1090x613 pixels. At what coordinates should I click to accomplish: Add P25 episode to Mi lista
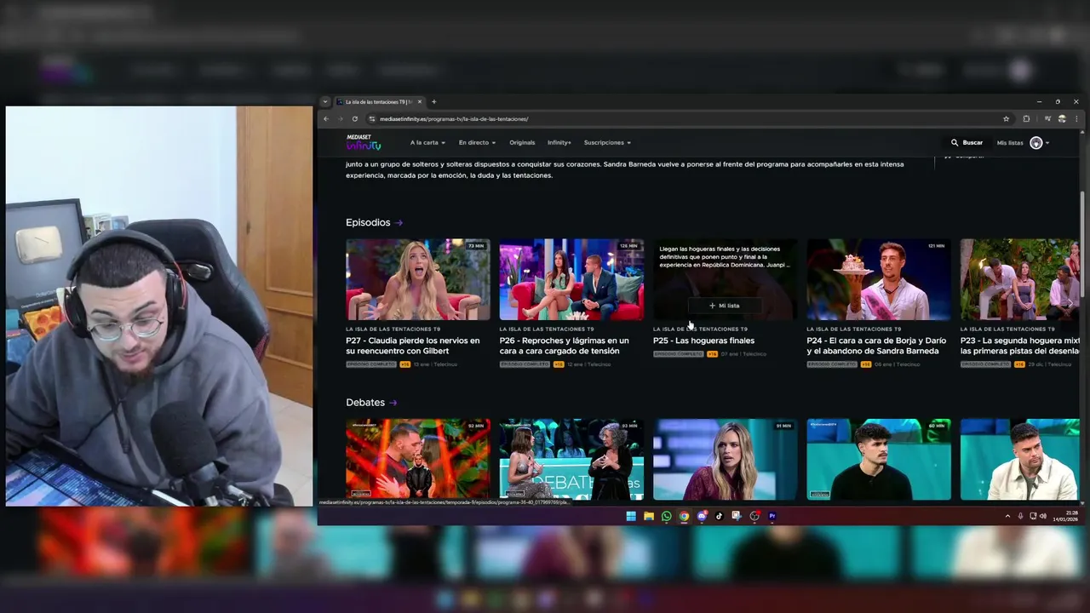point(725,306)
